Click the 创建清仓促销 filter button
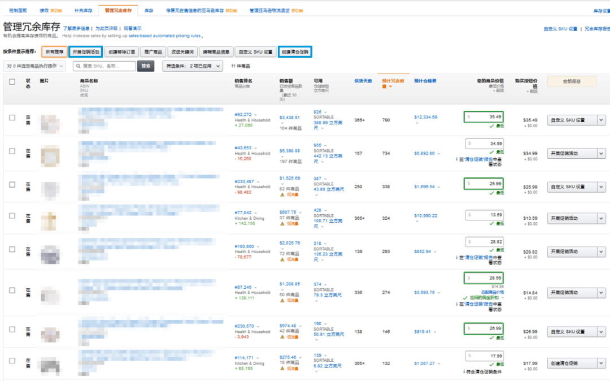The width and height of the screenshot is (610, 381). 295,51
